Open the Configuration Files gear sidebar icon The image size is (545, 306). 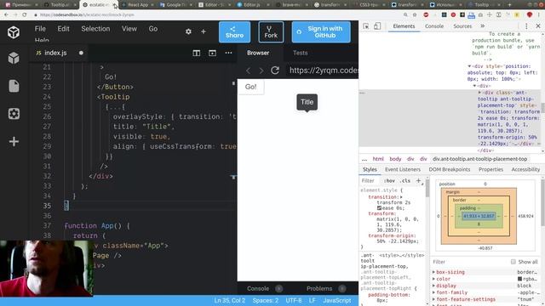click(x=14, y=113)
